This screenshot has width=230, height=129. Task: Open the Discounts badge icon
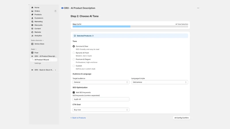(x=32, y=25)
